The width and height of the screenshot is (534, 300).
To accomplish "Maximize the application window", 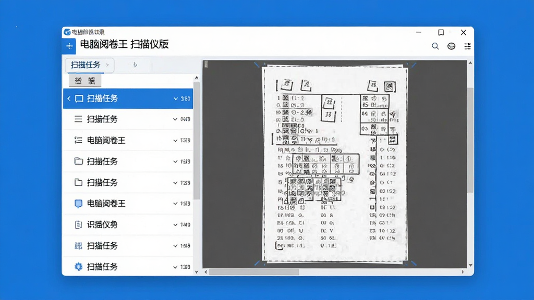I will [x=441, y=32].
